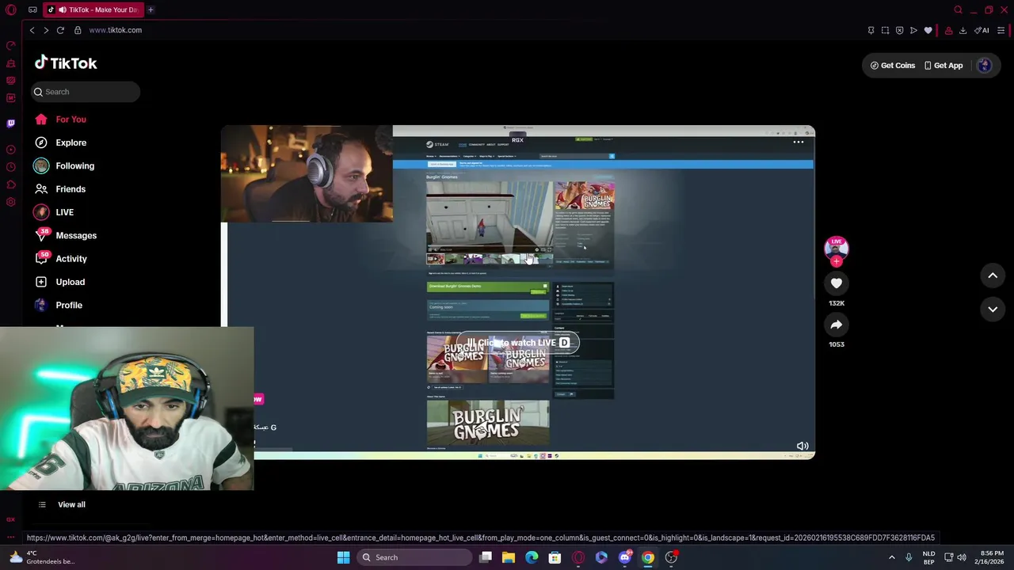
Task: Open the LIVE section in the sidebar
Action: (x=54, y=212)
